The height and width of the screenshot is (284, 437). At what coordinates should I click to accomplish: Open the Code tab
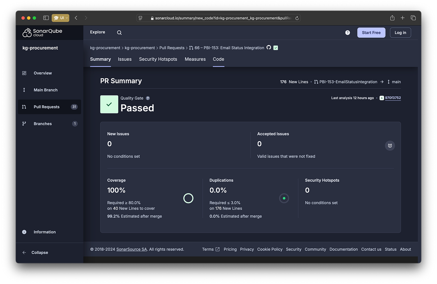219,59
